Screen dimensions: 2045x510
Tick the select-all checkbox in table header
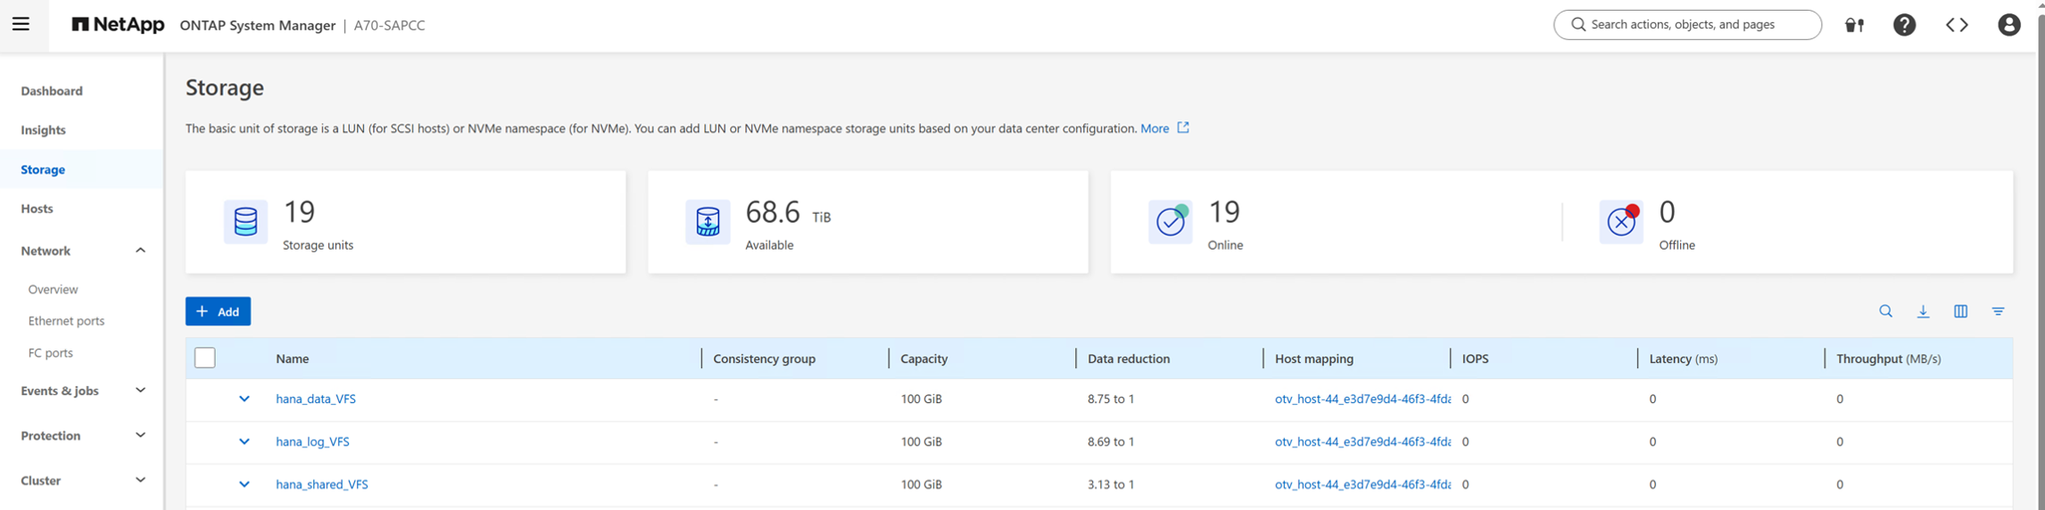point(205,358)
